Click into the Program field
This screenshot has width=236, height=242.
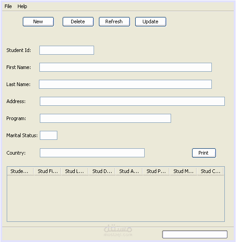point(105,118)
